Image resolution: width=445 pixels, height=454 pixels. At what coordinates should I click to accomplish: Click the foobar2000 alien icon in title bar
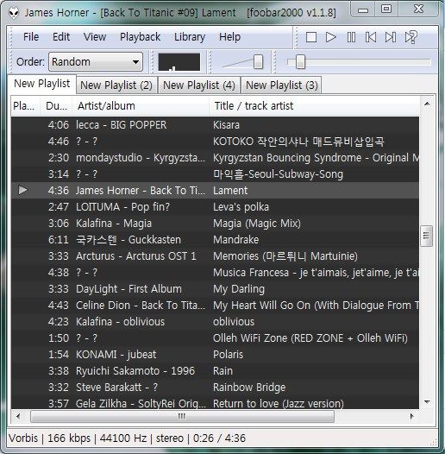[x=13, y=12]
